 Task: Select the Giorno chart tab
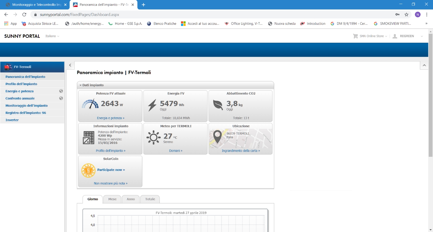pyautogui.click(x=93, y=199)
